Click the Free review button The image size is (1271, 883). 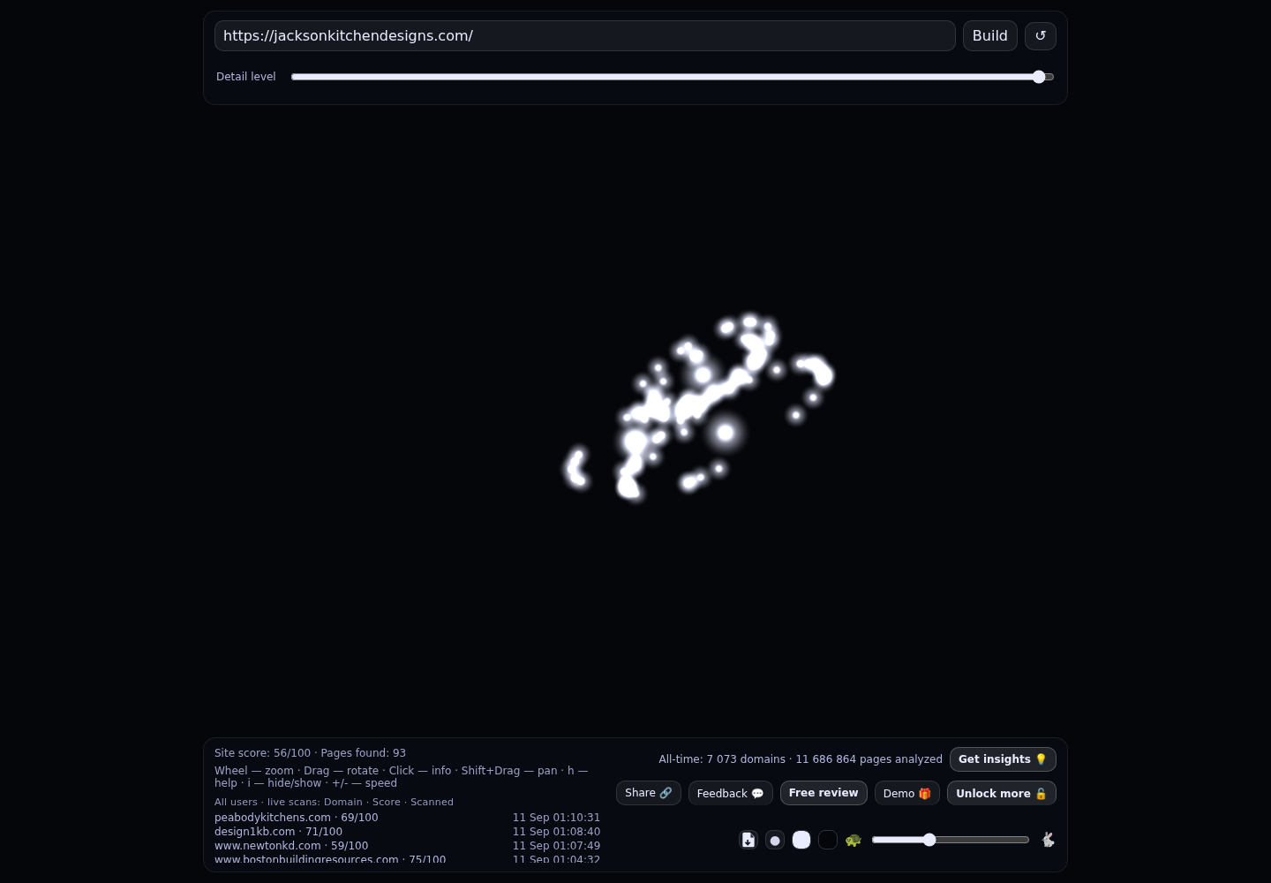824,793
